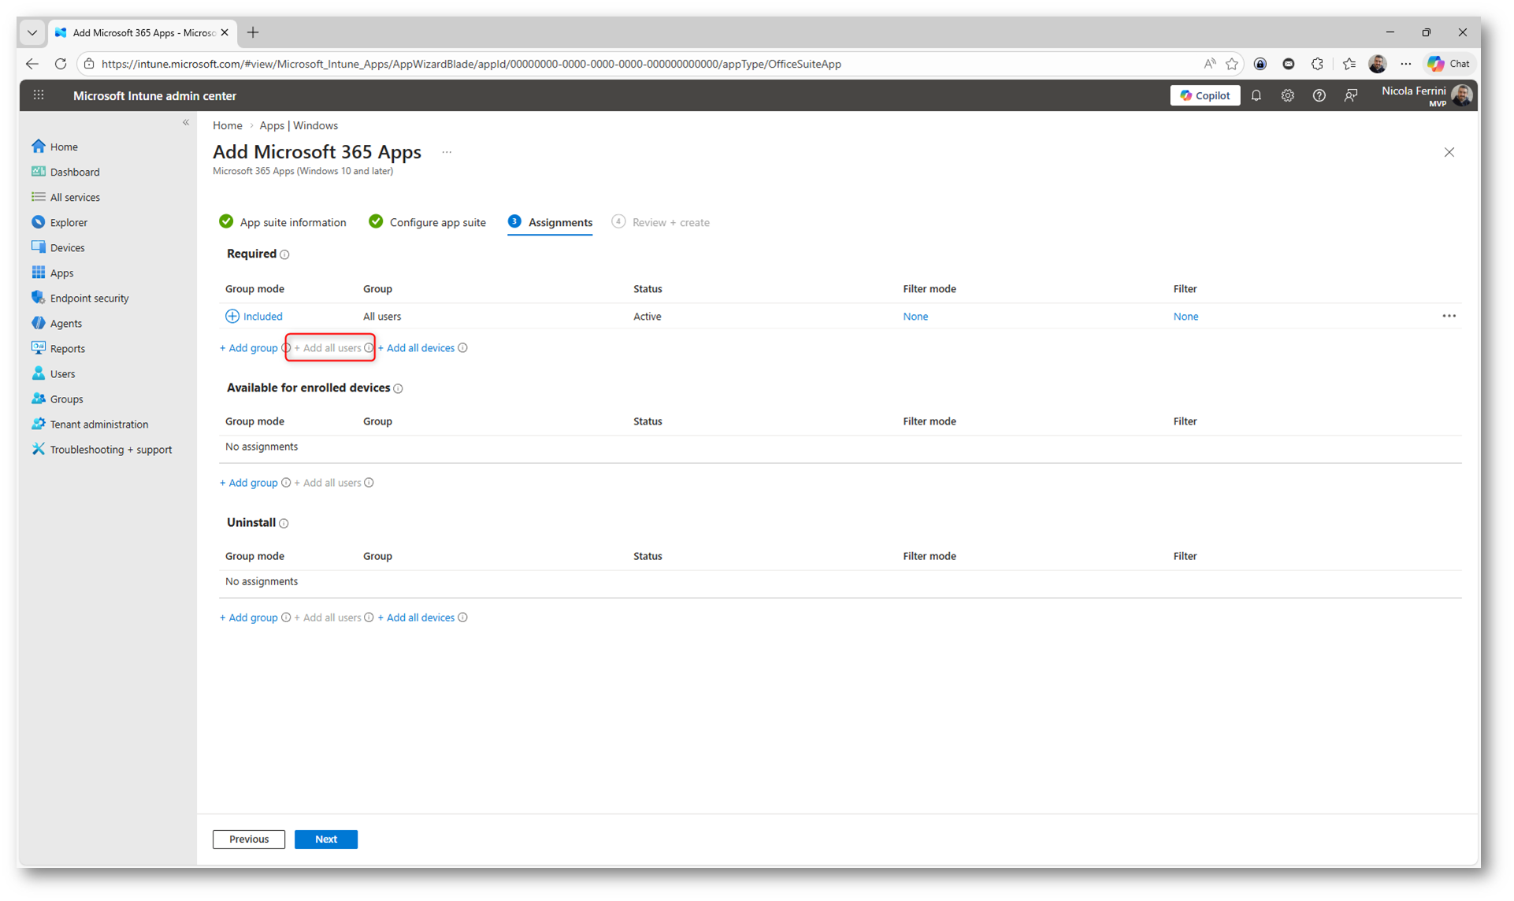The image size is (1514, 901).
Task: Click Add group under Uninstall section
Action: pyautogui.click(x=249, y=618)
